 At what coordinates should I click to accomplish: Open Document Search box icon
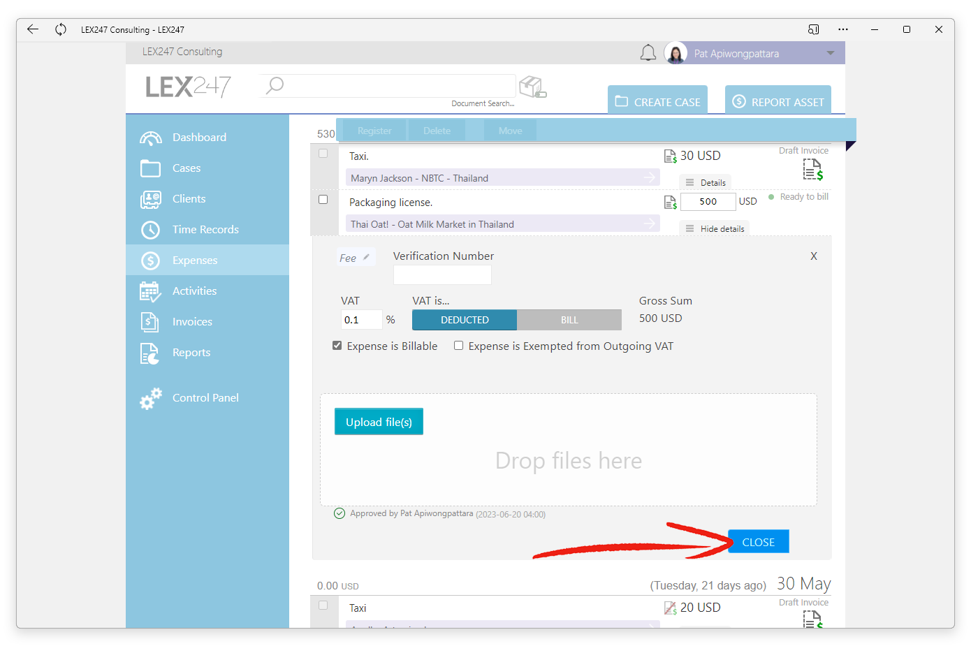[532, 87]
